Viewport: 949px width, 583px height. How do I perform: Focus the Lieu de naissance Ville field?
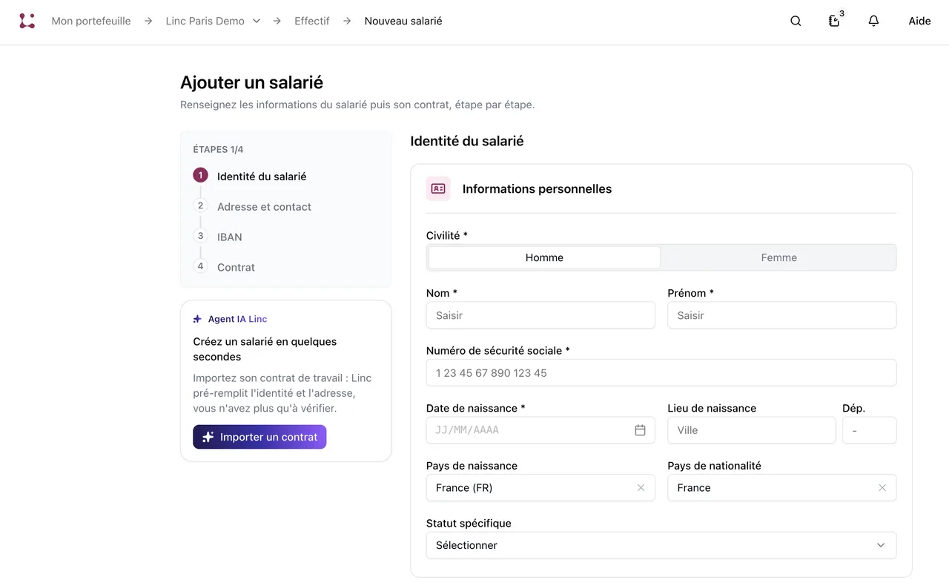point(751,430)
